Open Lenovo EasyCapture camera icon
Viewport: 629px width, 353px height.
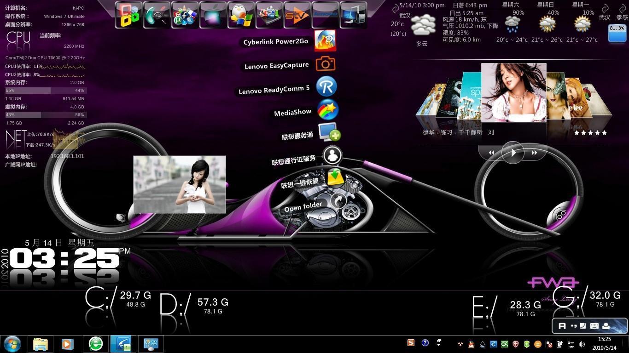coord(326,64)
